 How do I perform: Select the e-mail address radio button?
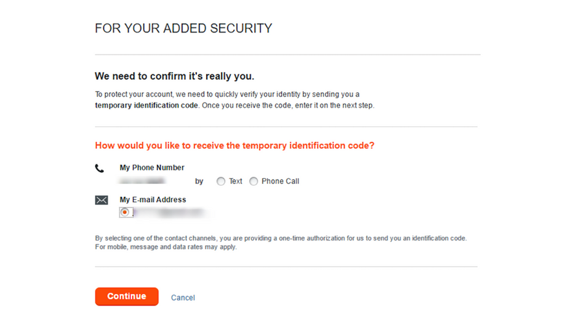click(x=125, y=212)
